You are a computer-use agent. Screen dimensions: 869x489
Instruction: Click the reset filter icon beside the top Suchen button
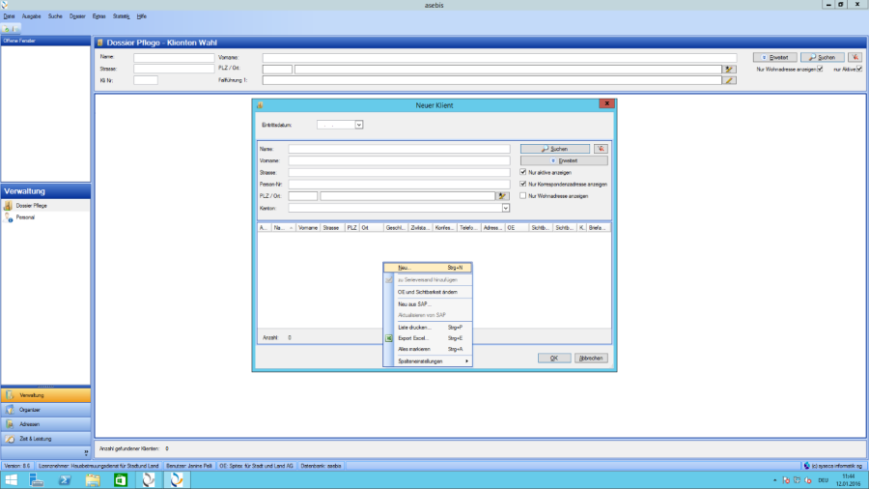pyautogui.click(x=855, y=57)
